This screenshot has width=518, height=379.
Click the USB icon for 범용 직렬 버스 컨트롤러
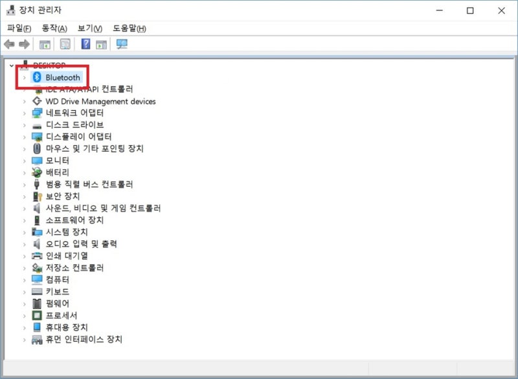pos(37,184)
